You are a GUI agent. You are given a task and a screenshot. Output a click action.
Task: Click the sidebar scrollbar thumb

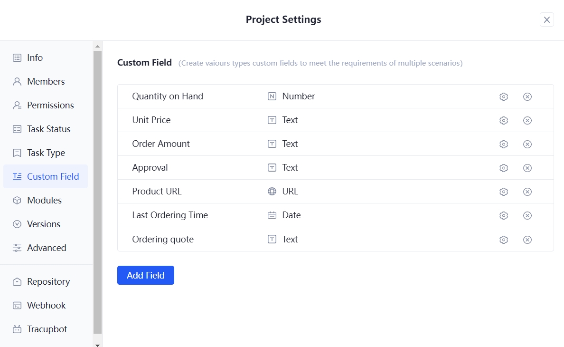tap(97, 190)
